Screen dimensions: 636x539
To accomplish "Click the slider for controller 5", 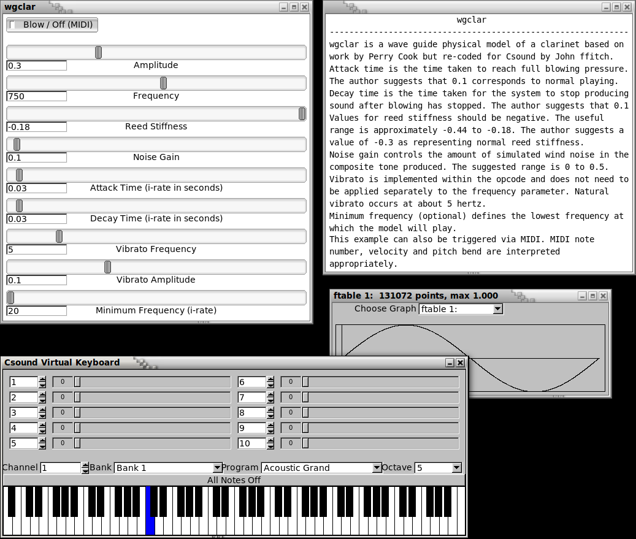I will coord(152,443).
